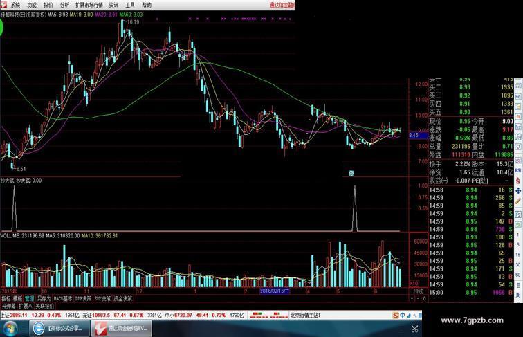Viewport: 523px width, 337px height.
Task: Click the 中小 index value 6720.07
Action: (x=183, y=316)
